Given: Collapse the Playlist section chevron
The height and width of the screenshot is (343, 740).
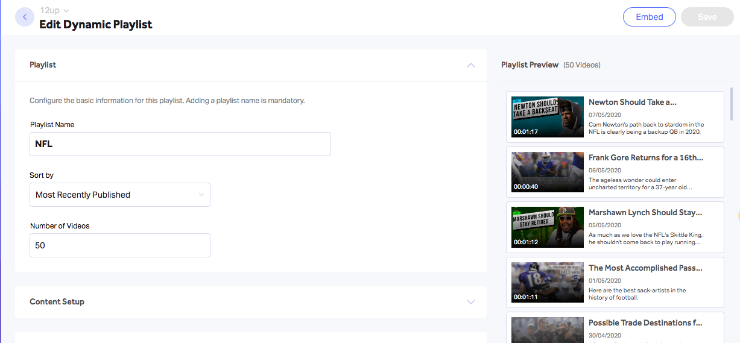Looking at the screenshot, I should 471,65.
